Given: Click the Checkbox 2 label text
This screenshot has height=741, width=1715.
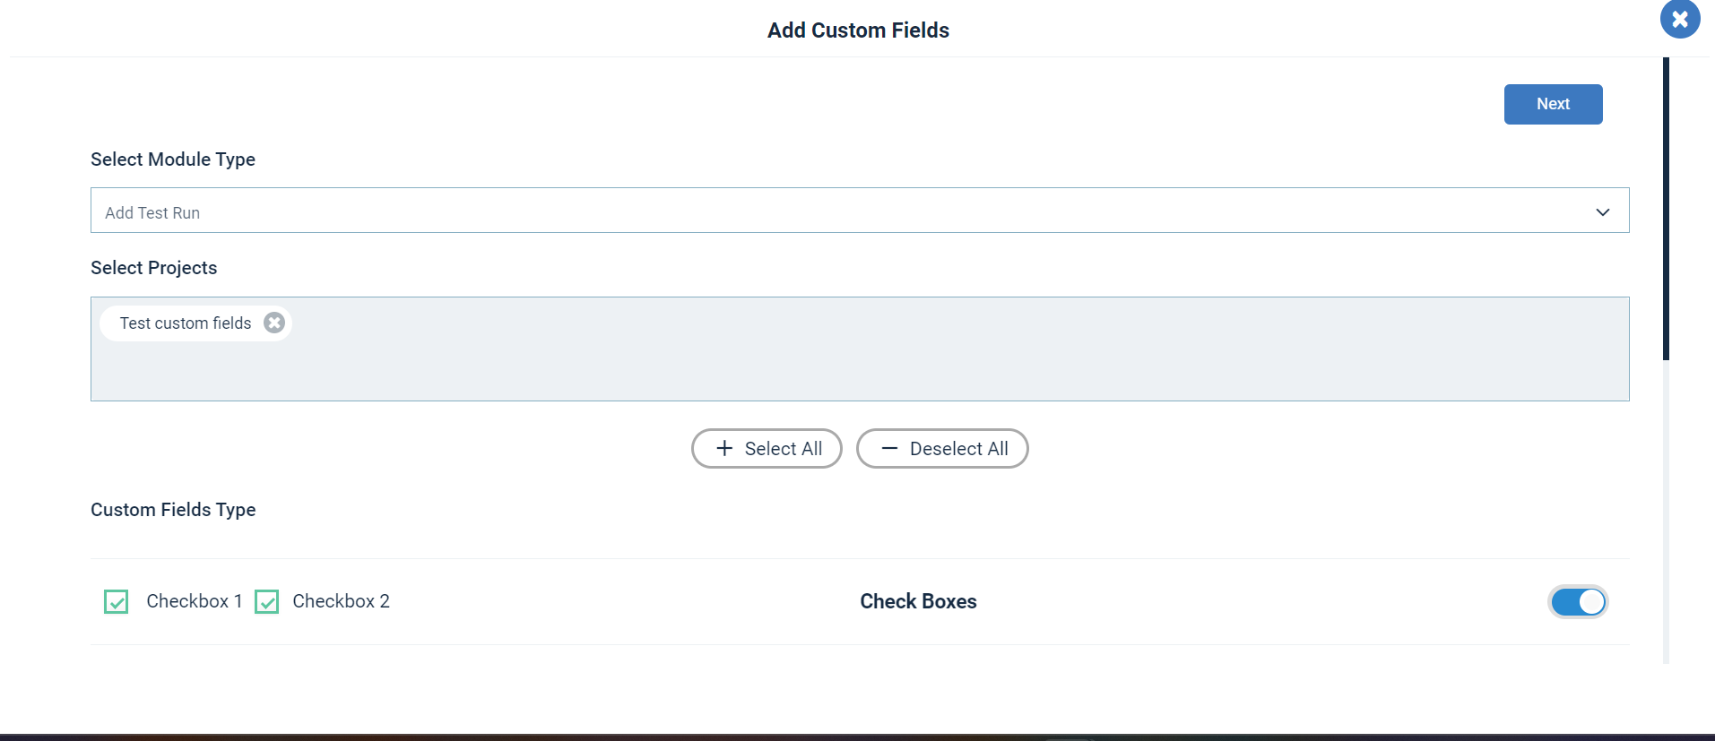Looking at the screenshot, I should [x=341, y=601].
